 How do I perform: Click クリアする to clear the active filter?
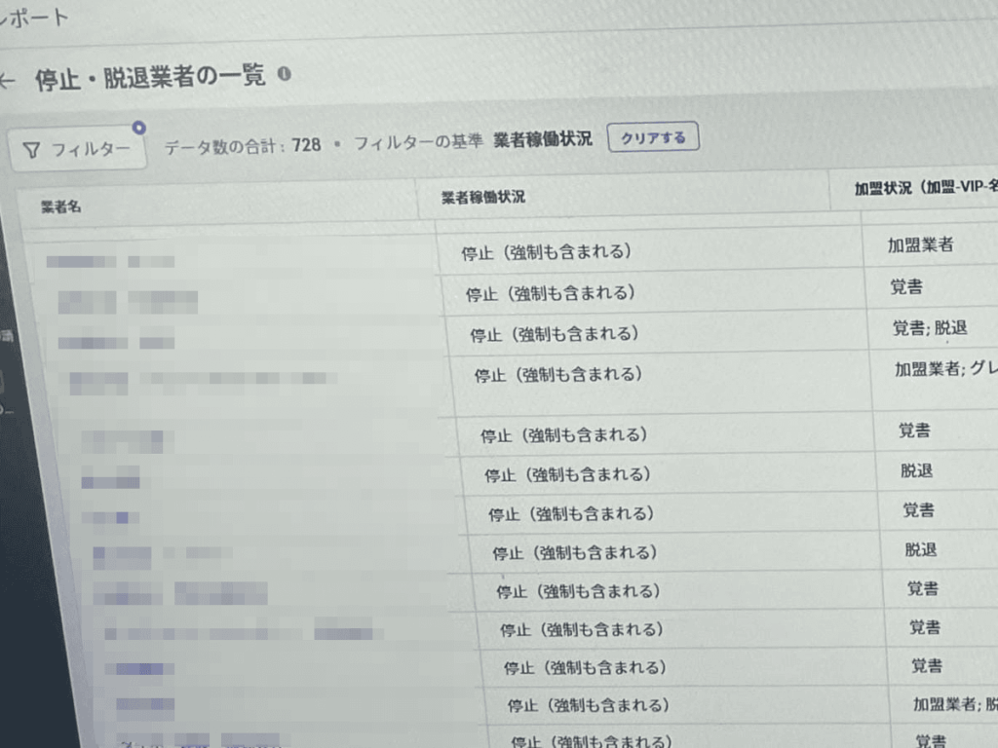(653, 136)
